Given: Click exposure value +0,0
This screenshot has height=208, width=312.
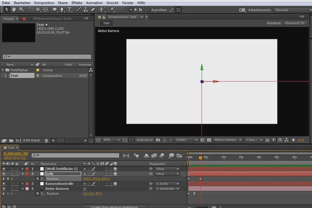Looking at the screenshot, I should point(301,140).
